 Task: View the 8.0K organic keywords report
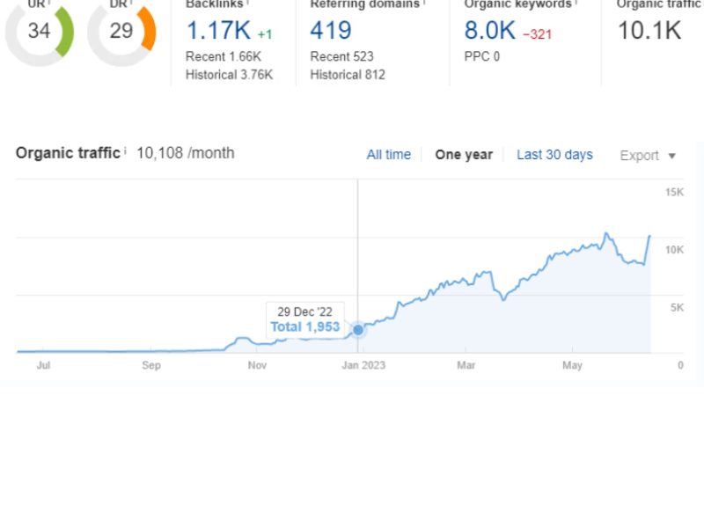489,31
